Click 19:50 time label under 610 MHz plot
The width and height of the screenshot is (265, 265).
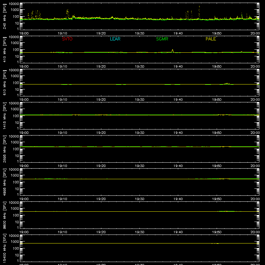(x=217, y=100)
